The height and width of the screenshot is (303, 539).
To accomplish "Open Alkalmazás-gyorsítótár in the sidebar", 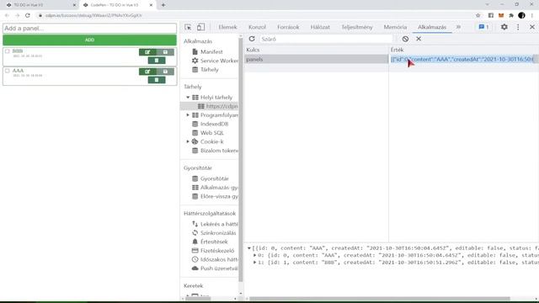I will [216, 188].
